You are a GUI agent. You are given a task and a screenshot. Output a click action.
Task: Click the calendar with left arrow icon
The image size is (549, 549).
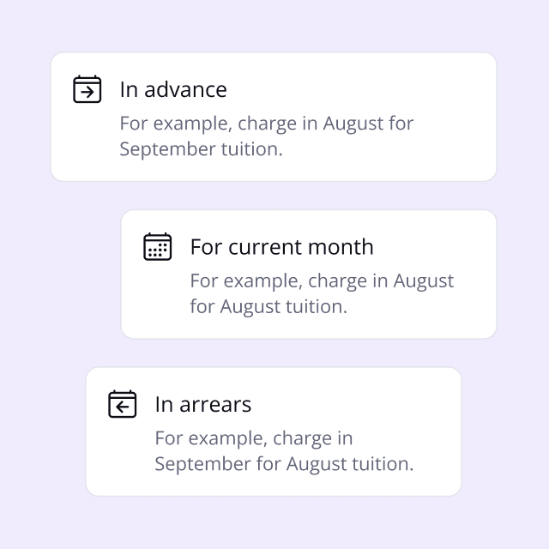coord(122,404)
